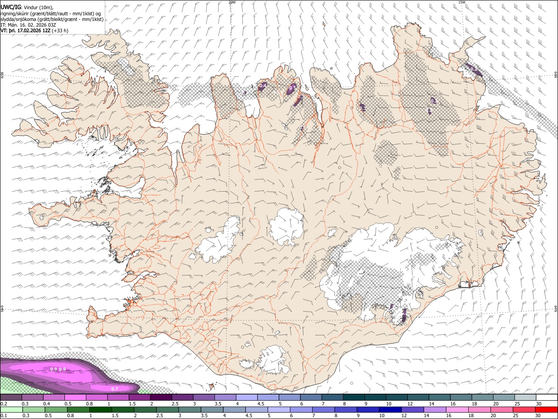This screenshot has width=558, height=419.
Task: Click the red-pink 25–30 rain legend swatch
Action: [x=524, y=409]
